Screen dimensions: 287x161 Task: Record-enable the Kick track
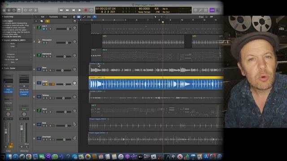[x=50, y=126]
